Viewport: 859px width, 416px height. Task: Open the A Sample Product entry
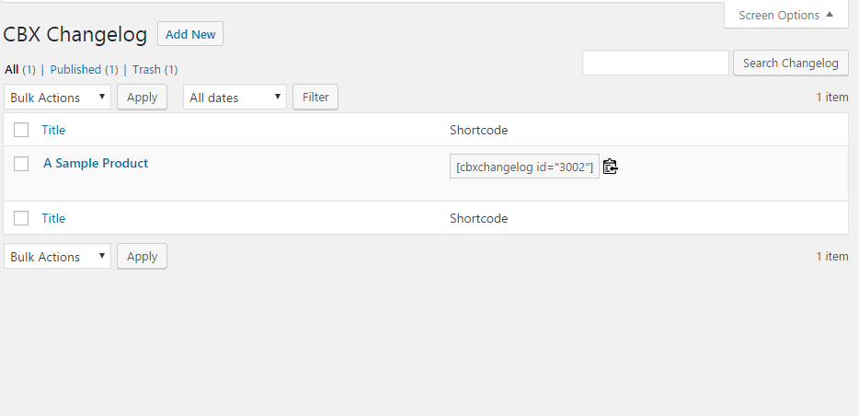click(x=96, y=163)
